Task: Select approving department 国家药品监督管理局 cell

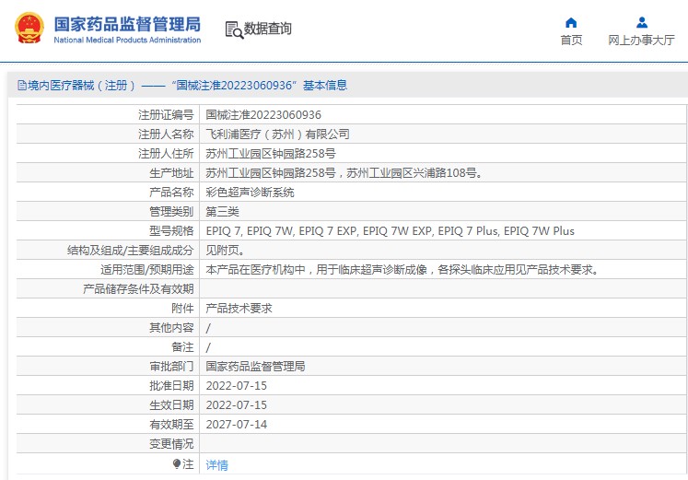Action: point(255,366)
